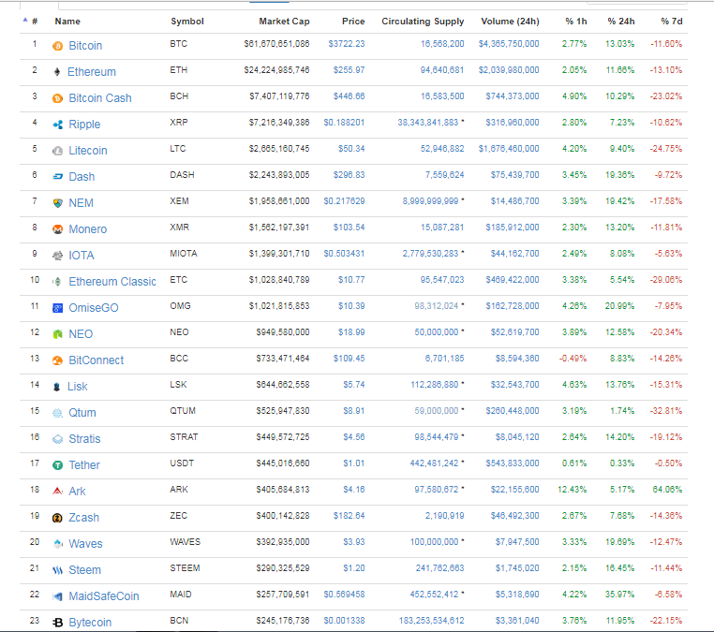The width and height of the screenshot is (714, 632).
Task: Click the Monero logo icon
Action: [x=57, y=229]
